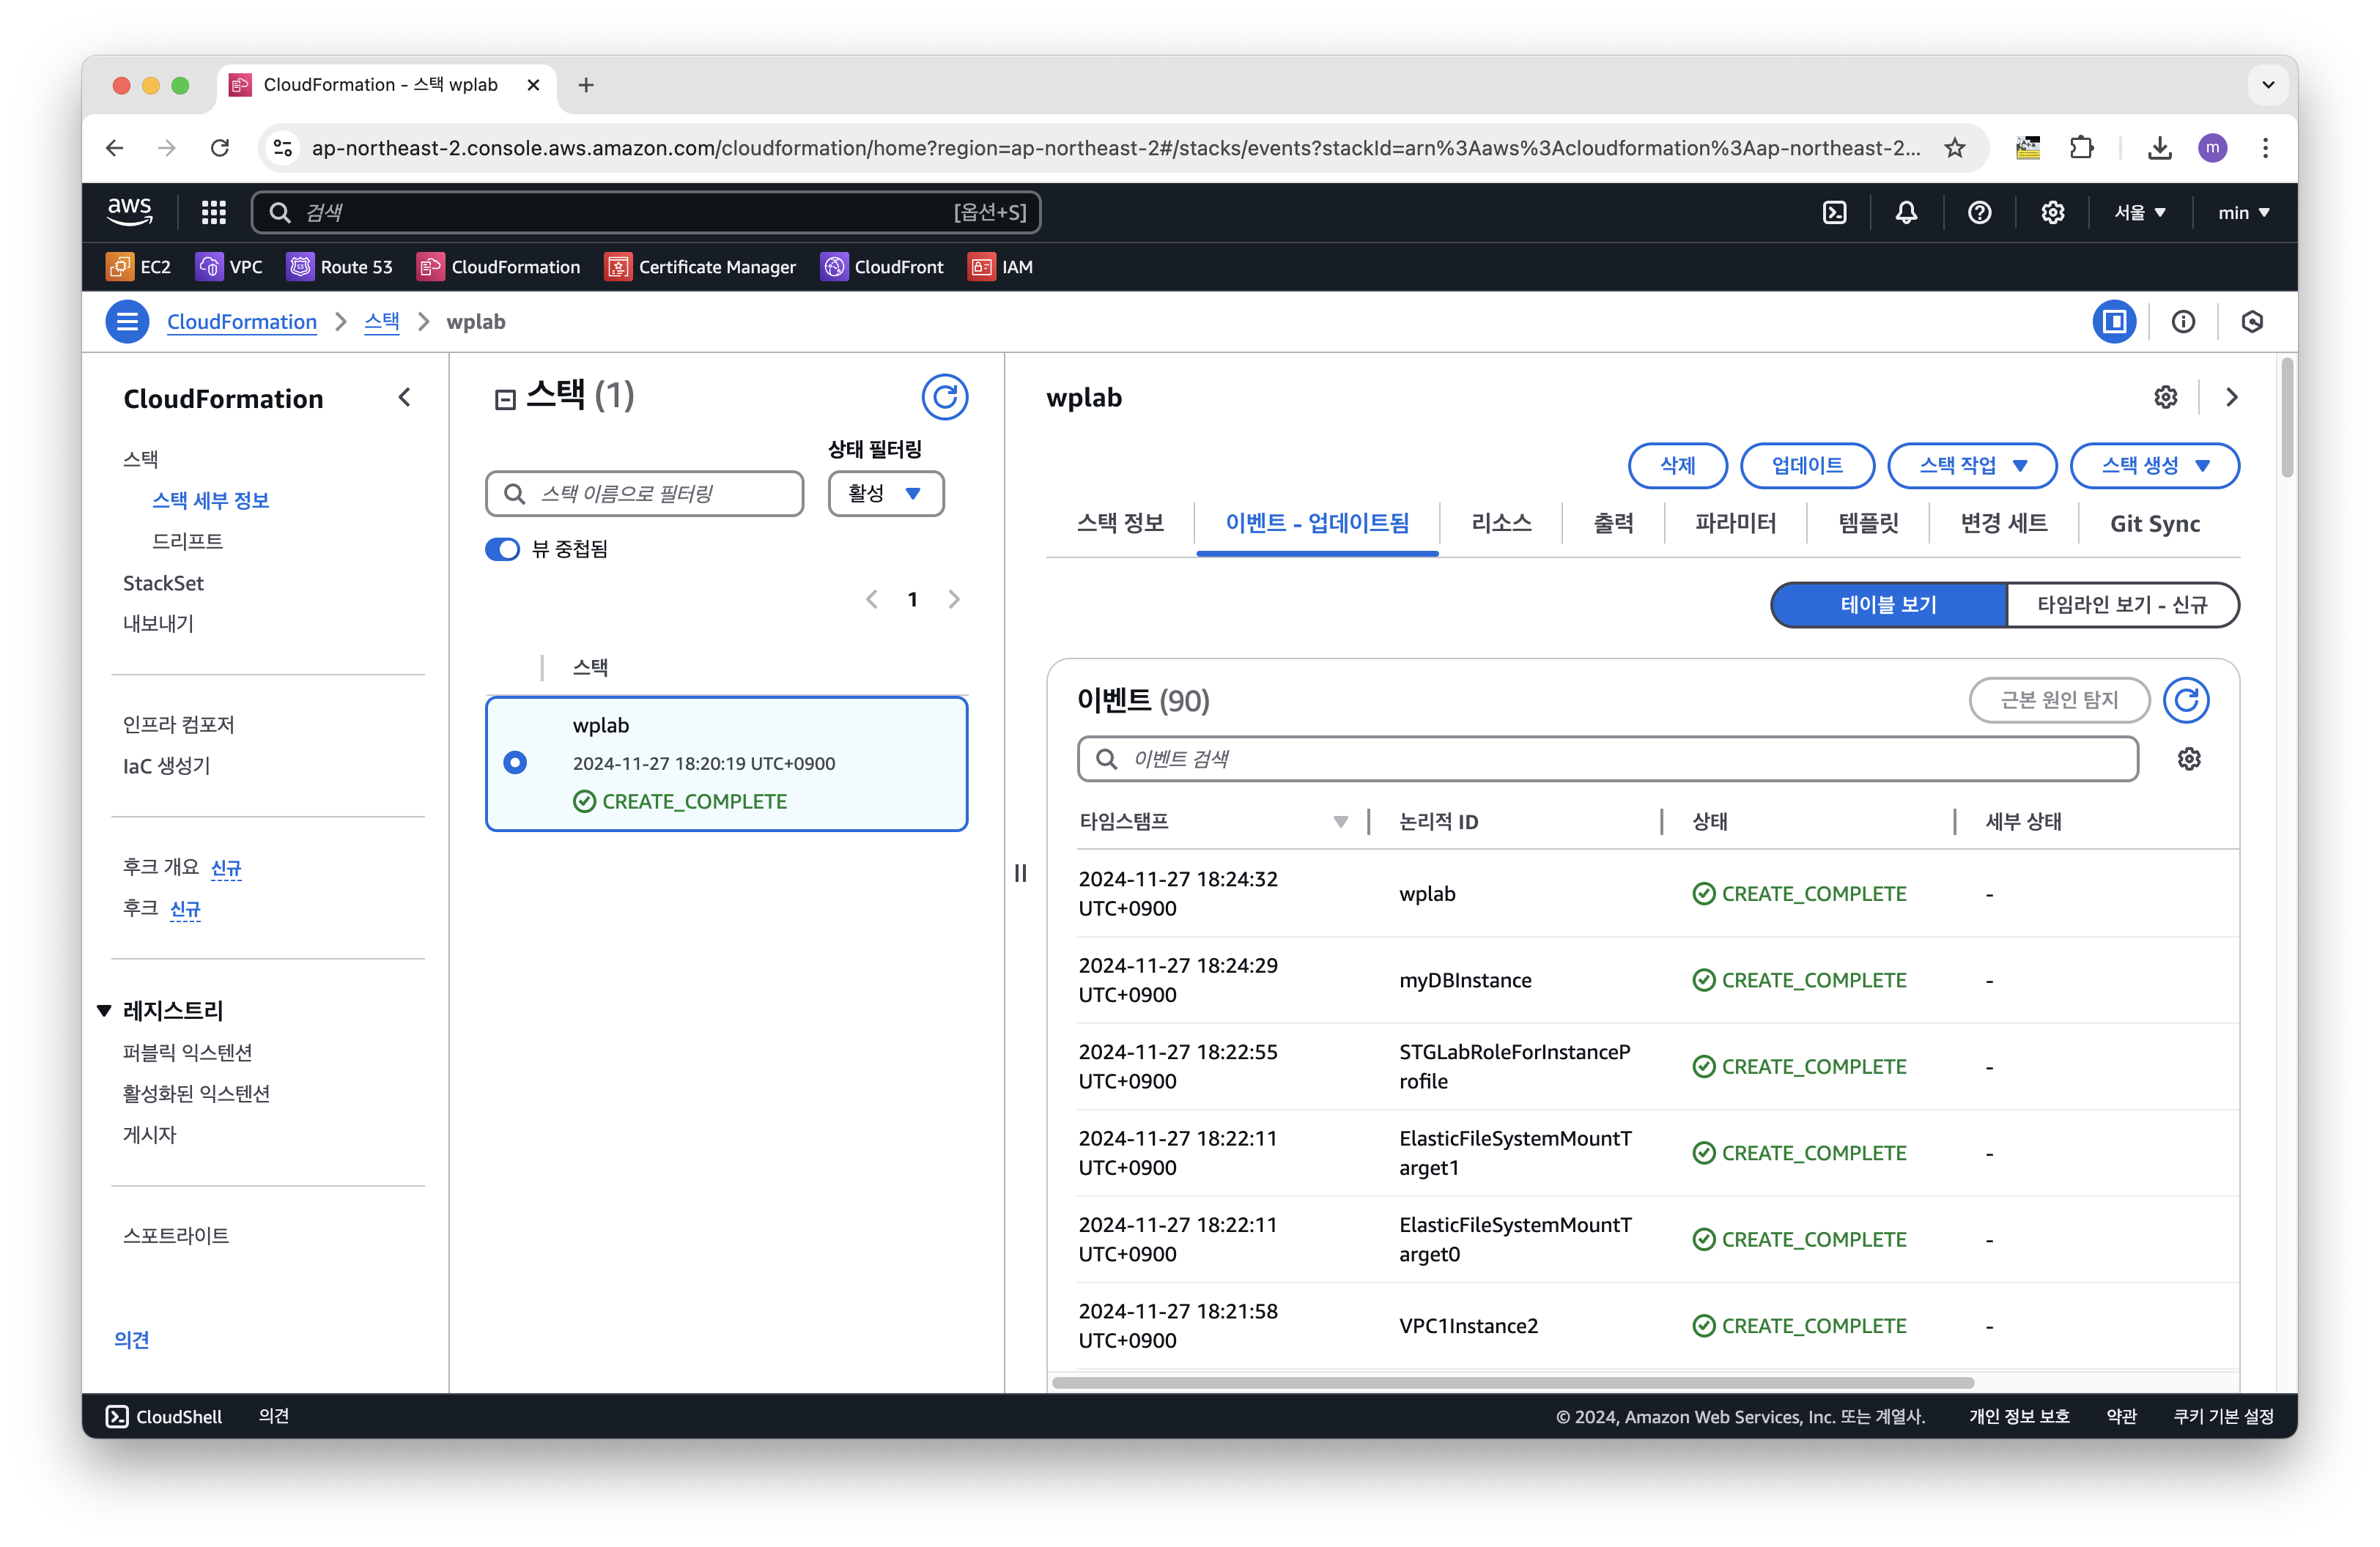
Task: Open the AWS services grid menu
Action: pos(213,212)
